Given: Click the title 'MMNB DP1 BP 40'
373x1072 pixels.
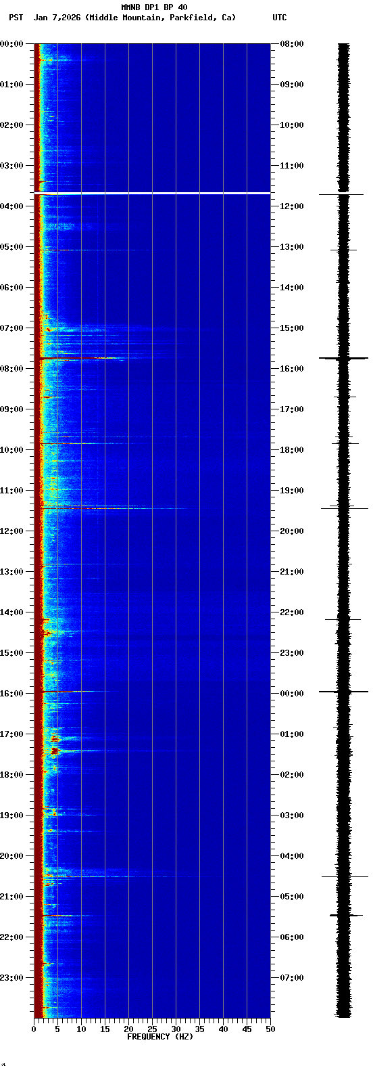Looking at the screenshot, I should point(154,7).
